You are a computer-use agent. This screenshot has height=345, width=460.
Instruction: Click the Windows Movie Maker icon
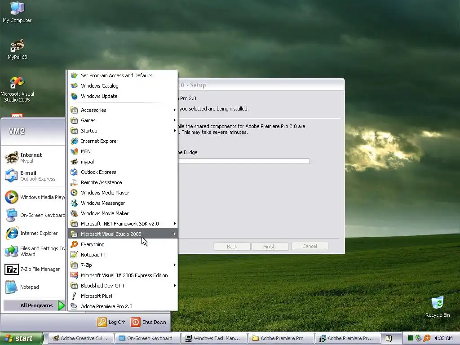[74, 213]
